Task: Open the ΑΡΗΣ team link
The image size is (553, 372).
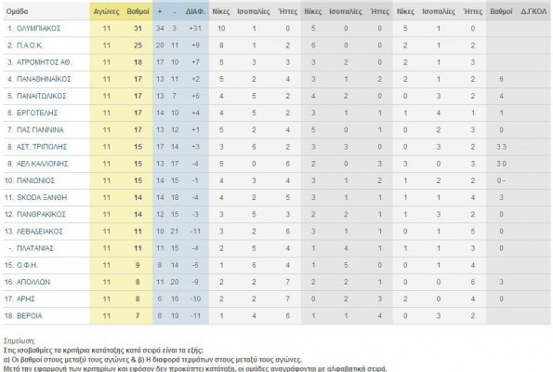Action: (x=26, y=299)
